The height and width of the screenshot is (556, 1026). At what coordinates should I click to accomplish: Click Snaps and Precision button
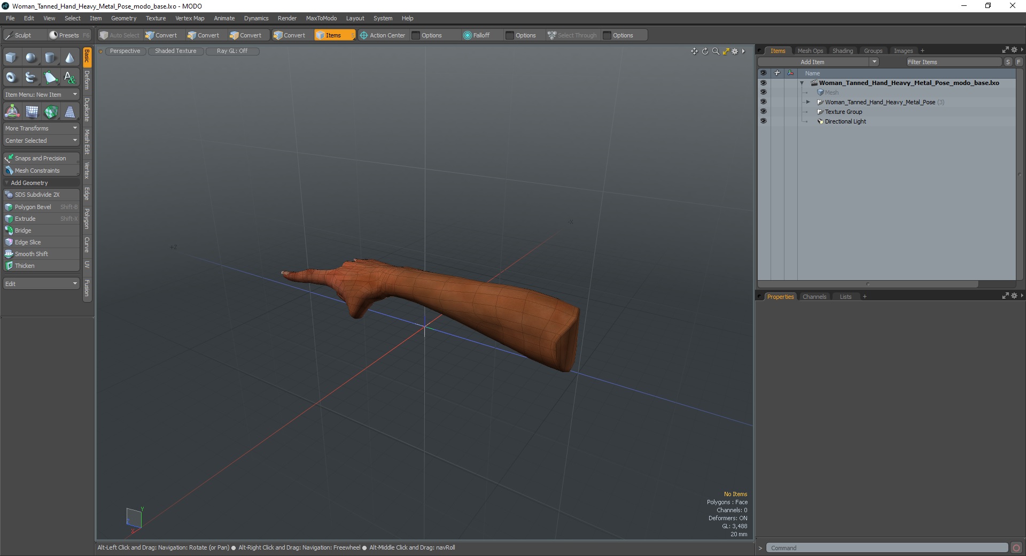[x=42, y=158]
